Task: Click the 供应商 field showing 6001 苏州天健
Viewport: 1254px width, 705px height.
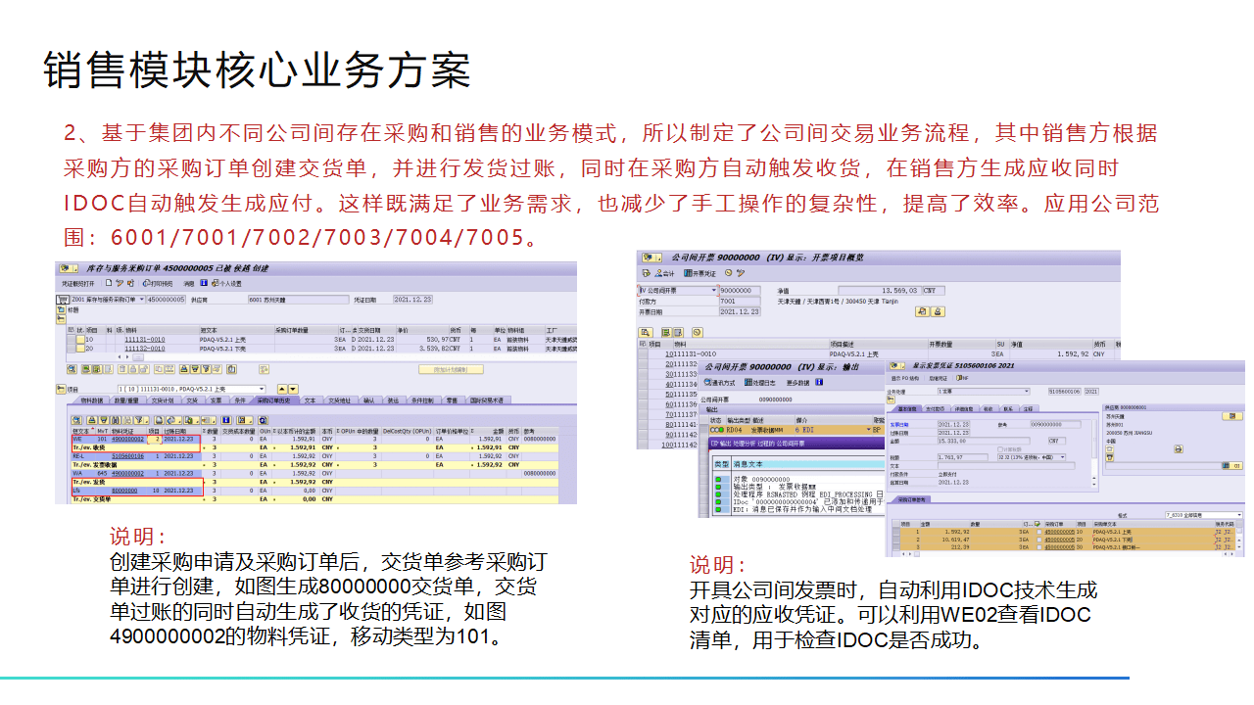Action: pos(299,300)
